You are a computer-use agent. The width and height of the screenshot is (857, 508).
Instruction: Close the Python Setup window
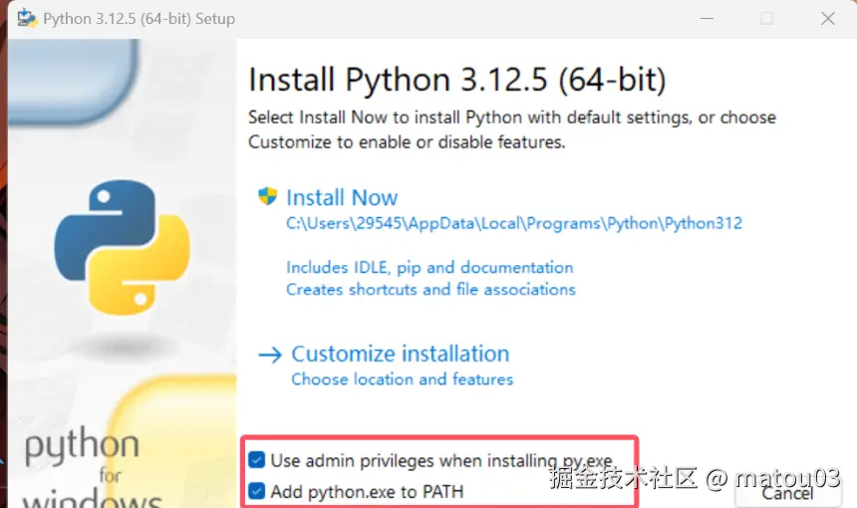pos(828,19)
